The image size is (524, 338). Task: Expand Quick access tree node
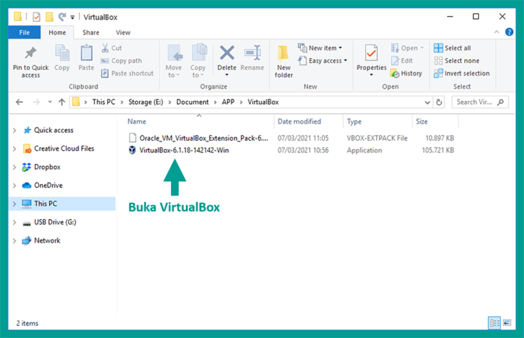[14, 130]
